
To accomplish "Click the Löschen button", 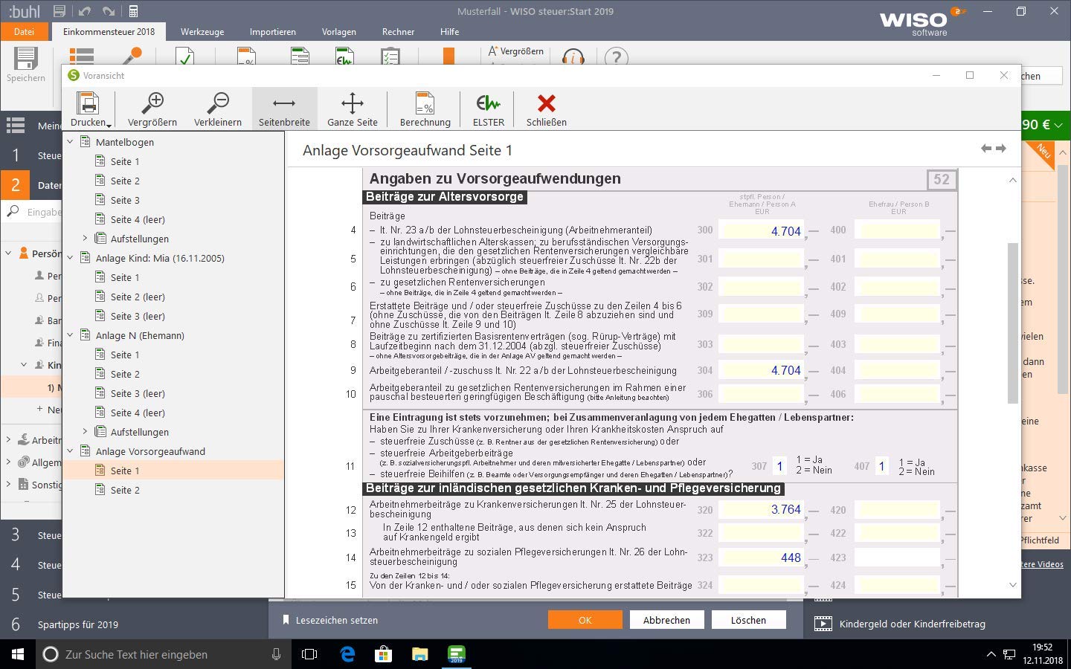I will (x=748, y=620).
